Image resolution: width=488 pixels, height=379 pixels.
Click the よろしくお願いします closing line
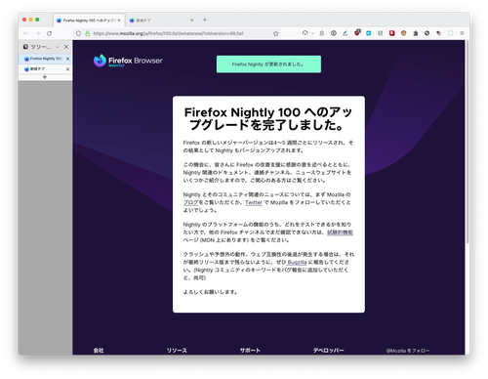pos(210,292)
